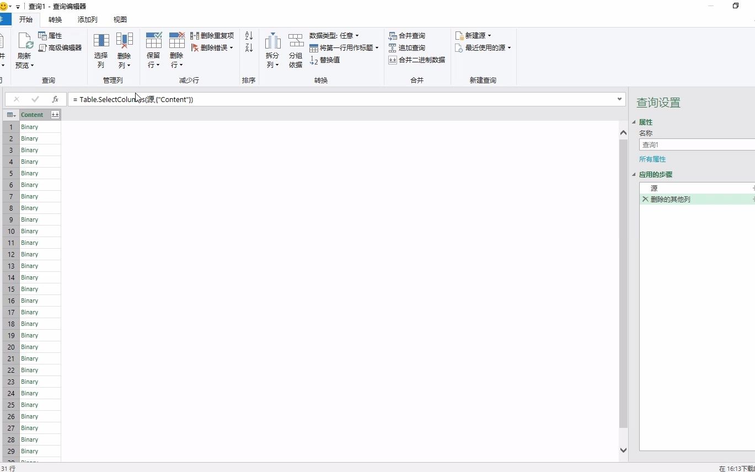Switch to the Transform ribbon tab
The image size is (755, 472).
[55, 19]
